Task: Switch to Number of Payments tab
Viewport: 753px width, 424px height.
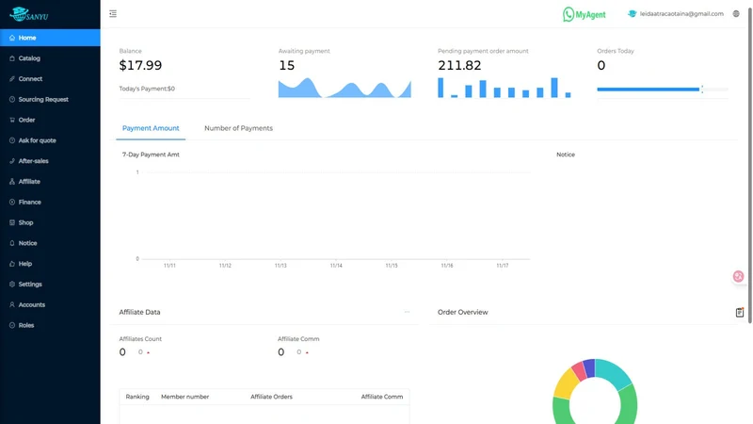Action: (239, 128)
